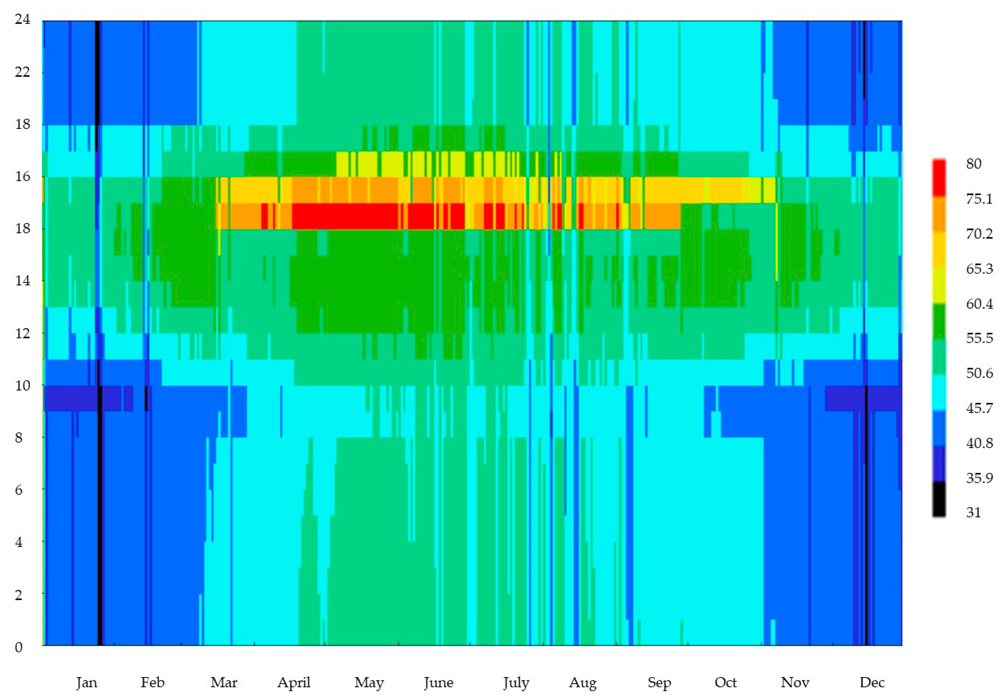Click the y-axis tick label 10
The width and height of the screenshot is (1004, 698).
click(22, 386)
